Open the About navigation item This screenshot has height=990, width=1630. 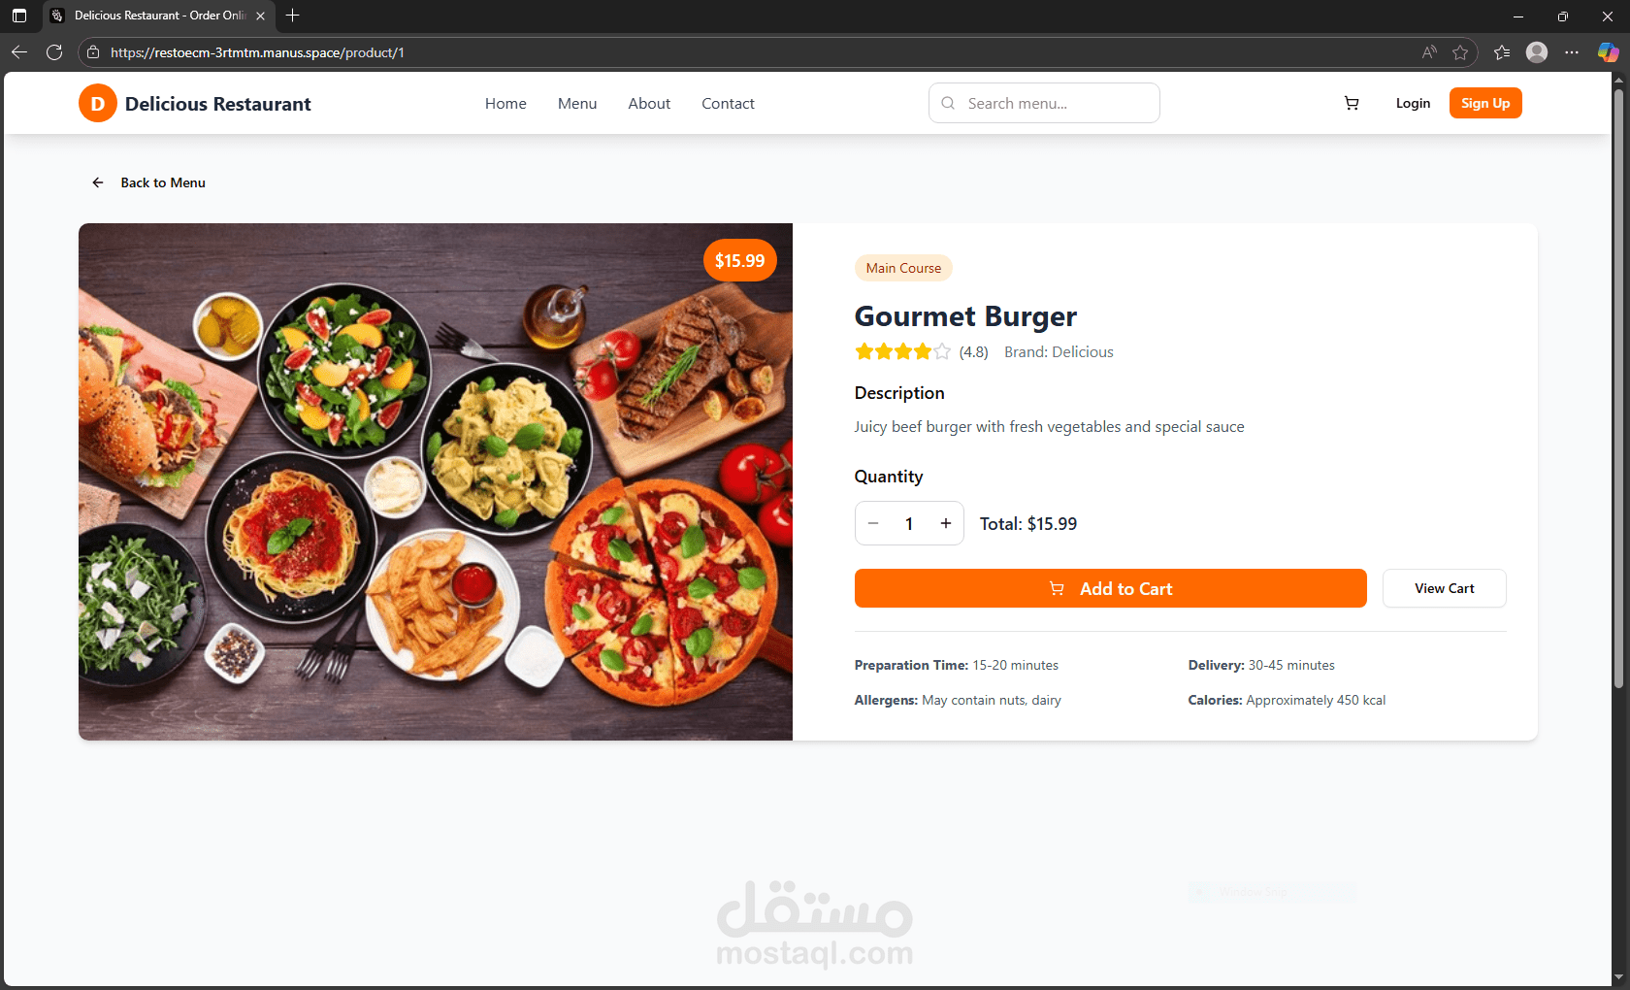click(649, 104)
